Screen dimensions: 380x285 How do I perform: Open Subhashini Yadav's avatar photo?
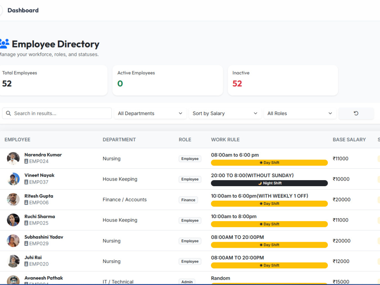[x=13, y=241]
